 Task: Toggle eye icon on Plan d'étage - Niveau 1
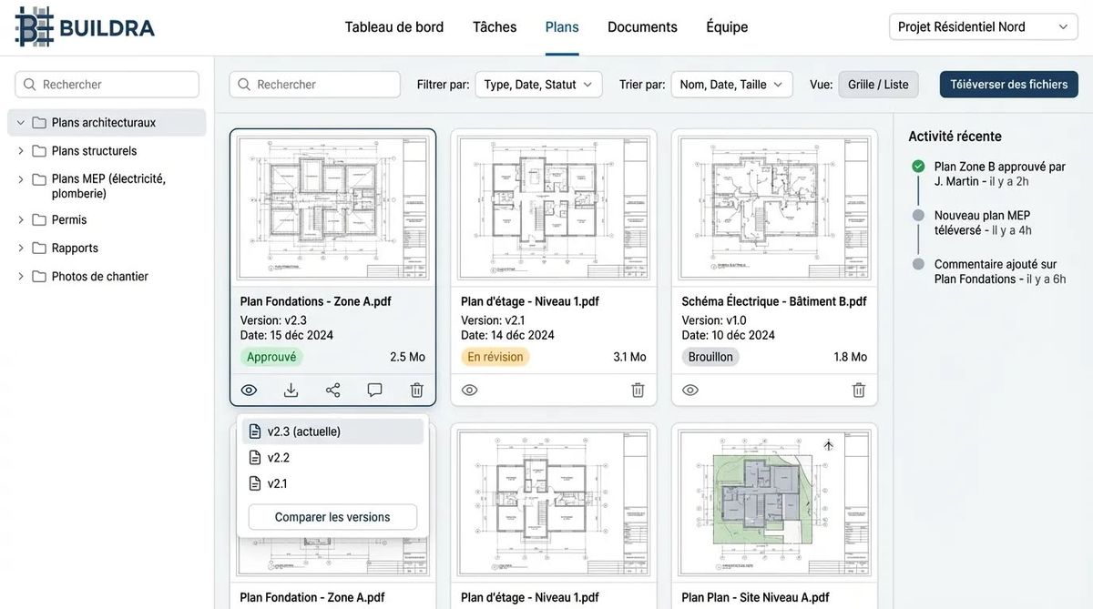click(469, 390)
